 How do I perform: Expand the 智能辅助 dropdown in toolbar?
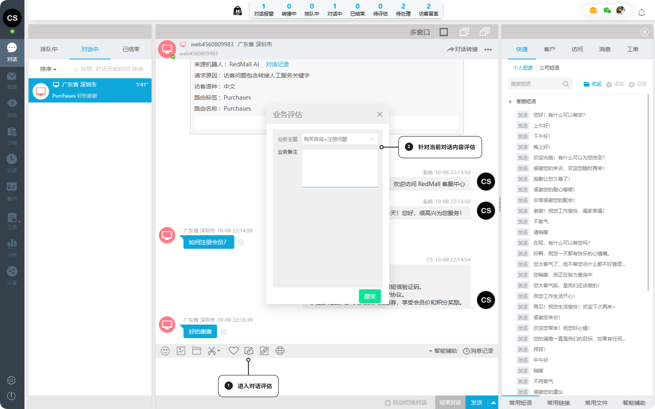443,351
